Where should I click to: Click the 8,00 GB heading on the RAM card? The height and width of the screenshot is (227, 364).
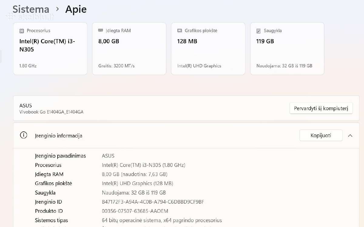tap(109, 41)
